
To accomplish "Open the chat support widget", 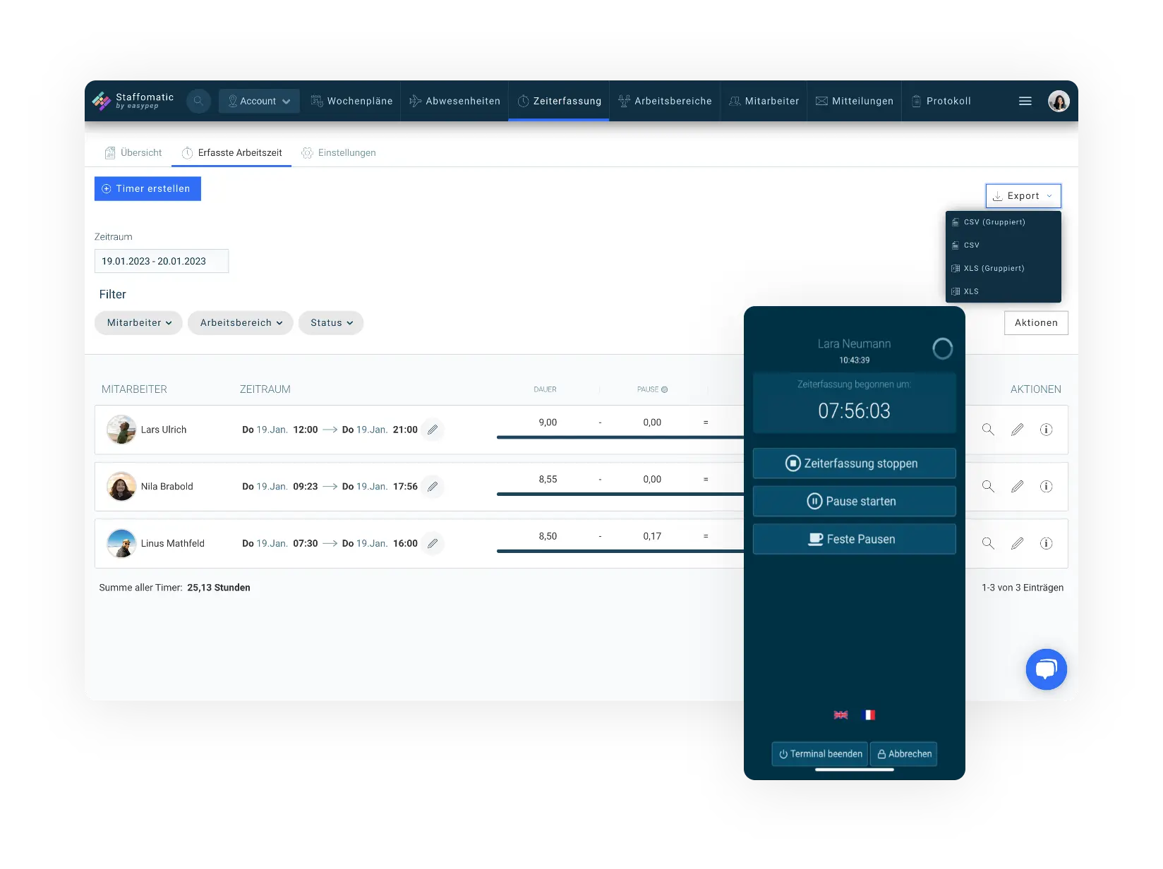I will [x=1046, y=669].
